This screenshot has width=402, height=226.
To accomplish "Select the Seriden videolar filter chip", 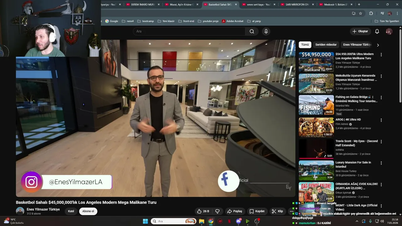I will click(326, 45).
